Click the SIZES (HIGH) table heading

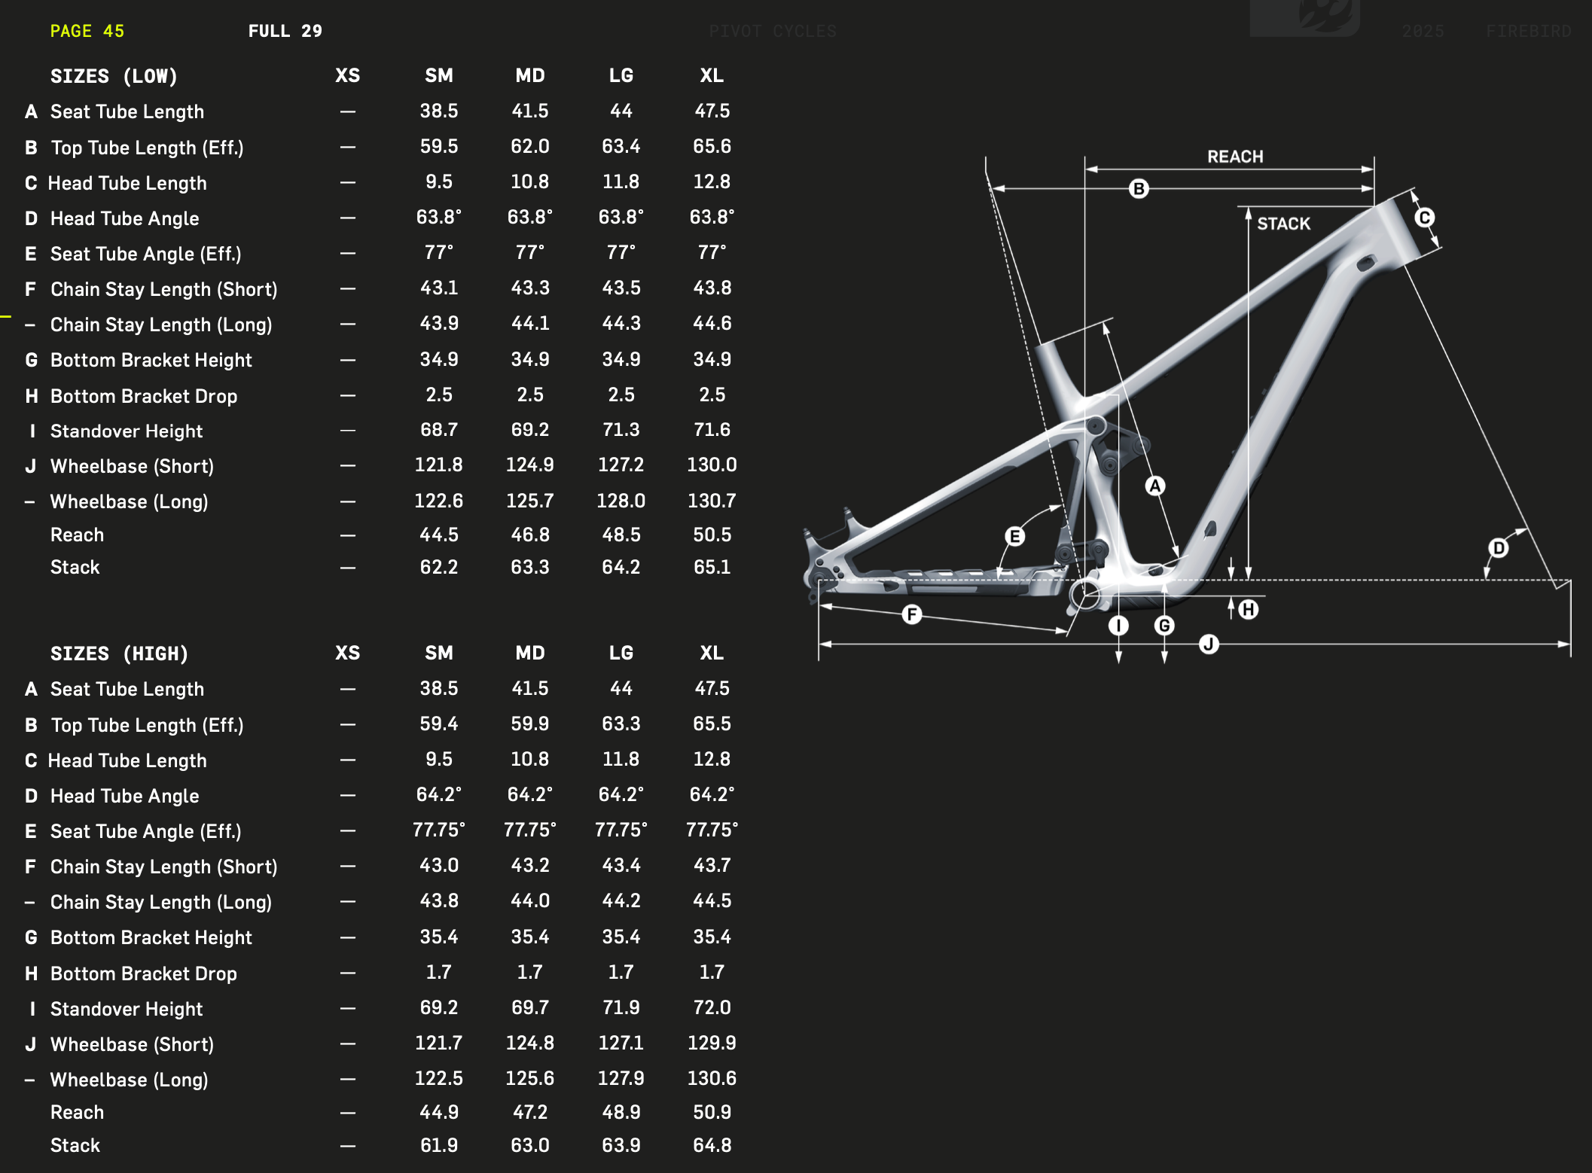[x=119, y=654]
